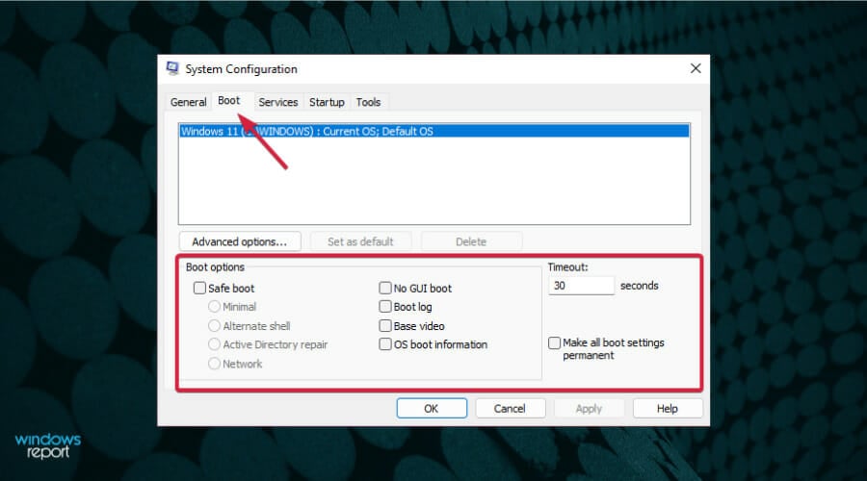Switch to the Tools tab
The height and width of the screenshot is (481, 867).
tap(368, 102)
